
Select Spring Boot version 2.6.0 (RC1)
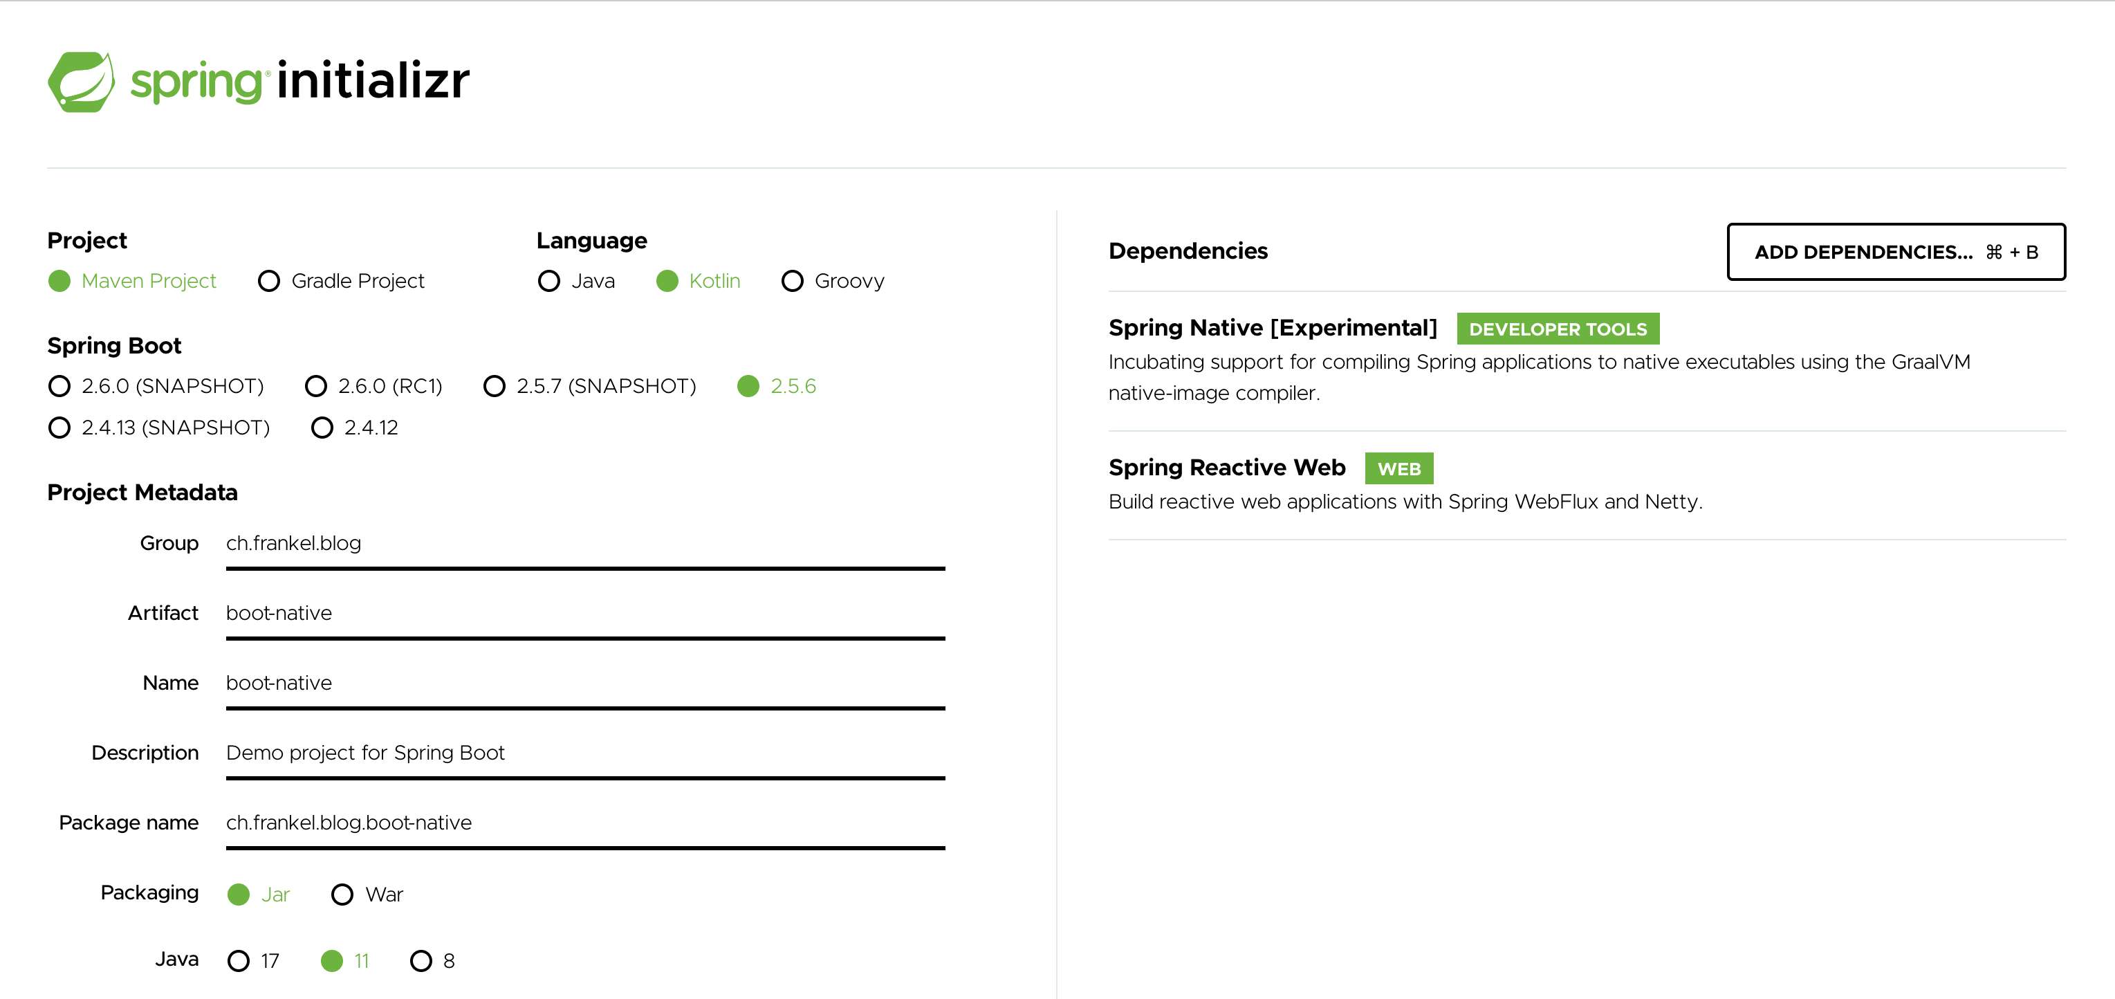click(x=316, y=386)
